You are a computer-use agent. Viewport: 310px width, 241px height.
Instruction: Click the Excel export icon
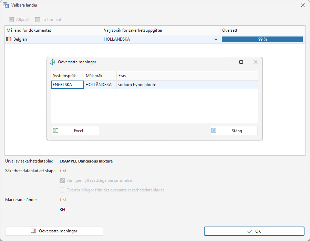55,130
